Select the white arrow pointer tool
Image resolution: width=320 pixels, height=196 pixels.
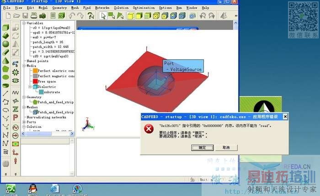coord(103,16)
